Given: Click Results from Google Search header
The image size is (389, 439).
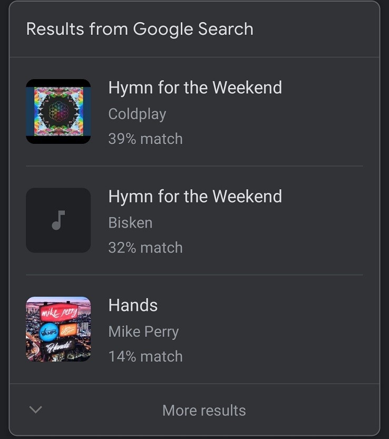Looking at the screenshot, I should [x=140, y=29].
